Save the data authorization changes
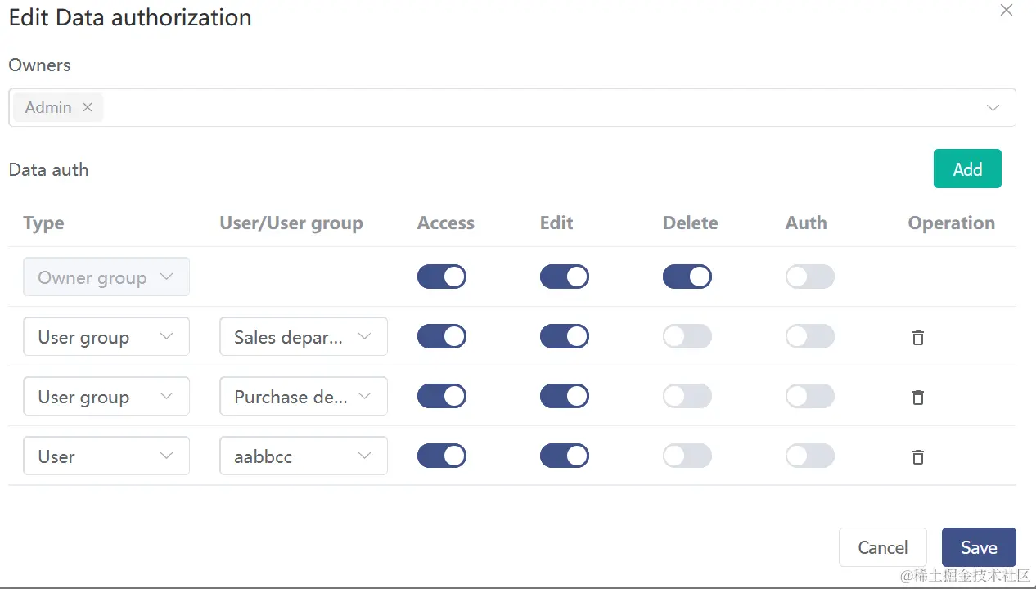 [979, 546]
